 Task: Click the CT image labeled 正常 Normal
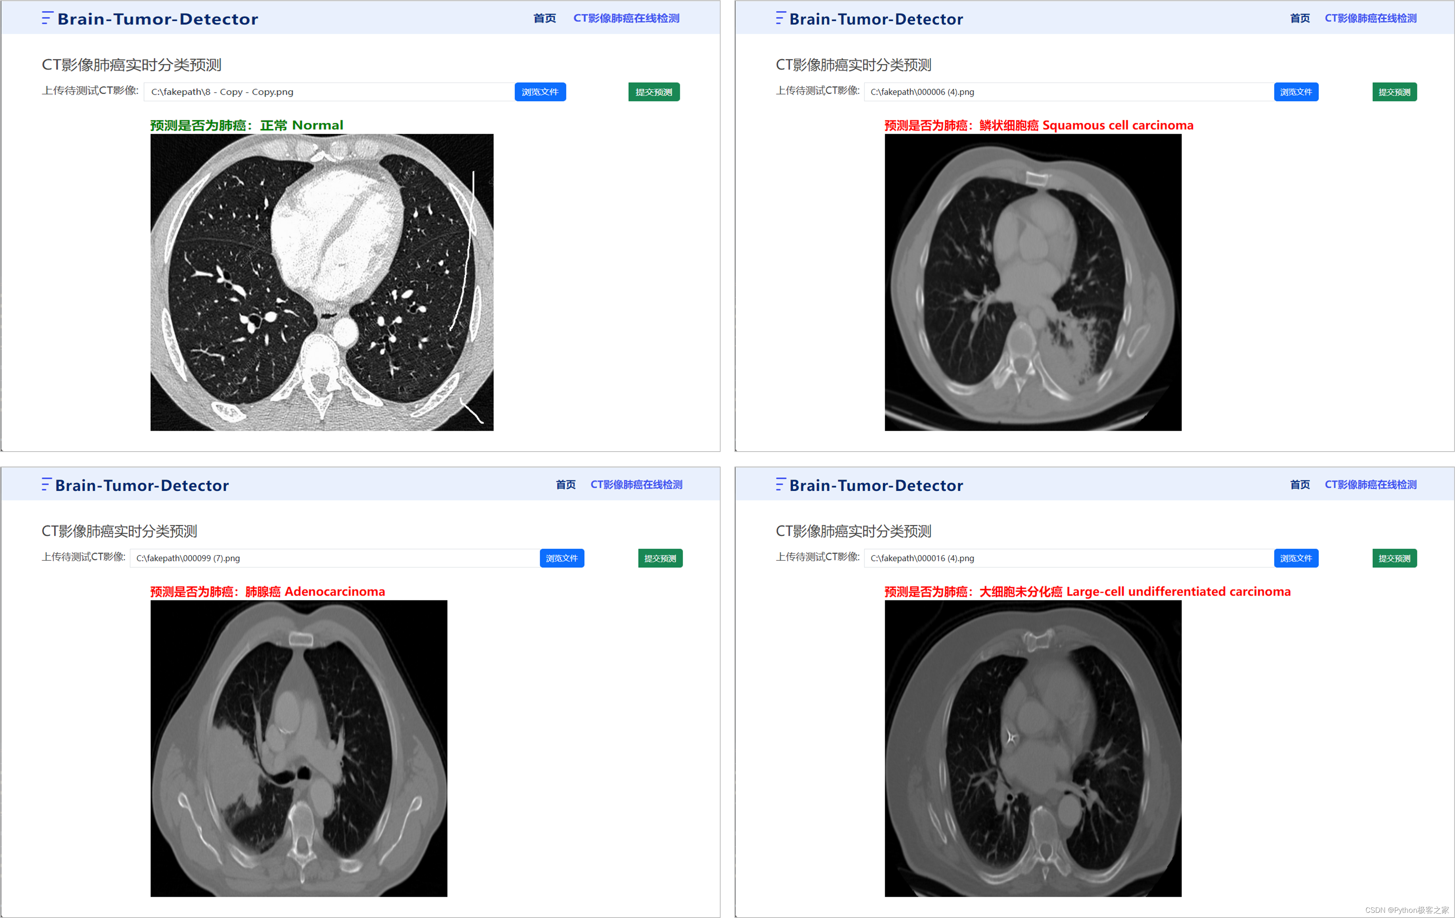tap(322, 282)
